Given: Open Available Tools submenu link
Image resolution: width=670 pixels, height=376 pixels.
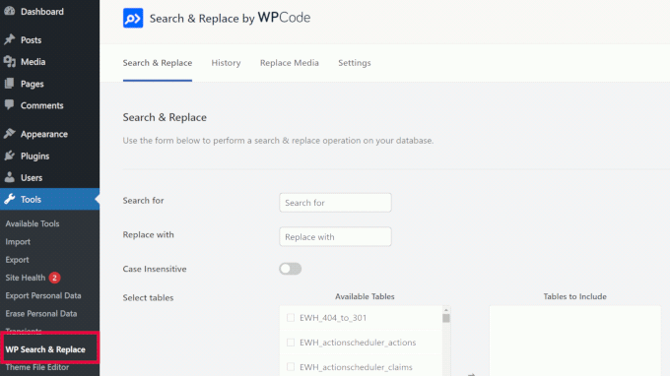Looking at the screenshot, I should pos(33,223).
